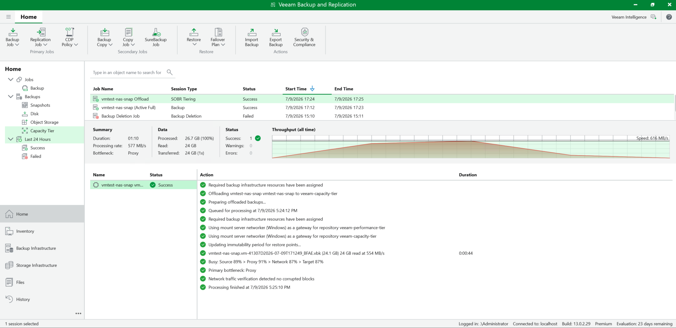Switch to the Storage Infrastructure view

(42, 265)
